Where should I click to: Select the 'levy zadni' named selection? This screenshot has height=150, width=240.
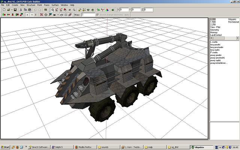click(x=215, y=50)
